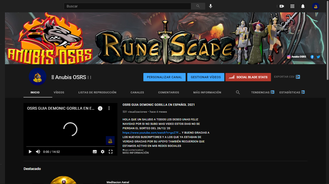Viewport: 329px width, 184px height.
Task: Click the Anubis OSRS channel avatar
Action: [38, 77]
